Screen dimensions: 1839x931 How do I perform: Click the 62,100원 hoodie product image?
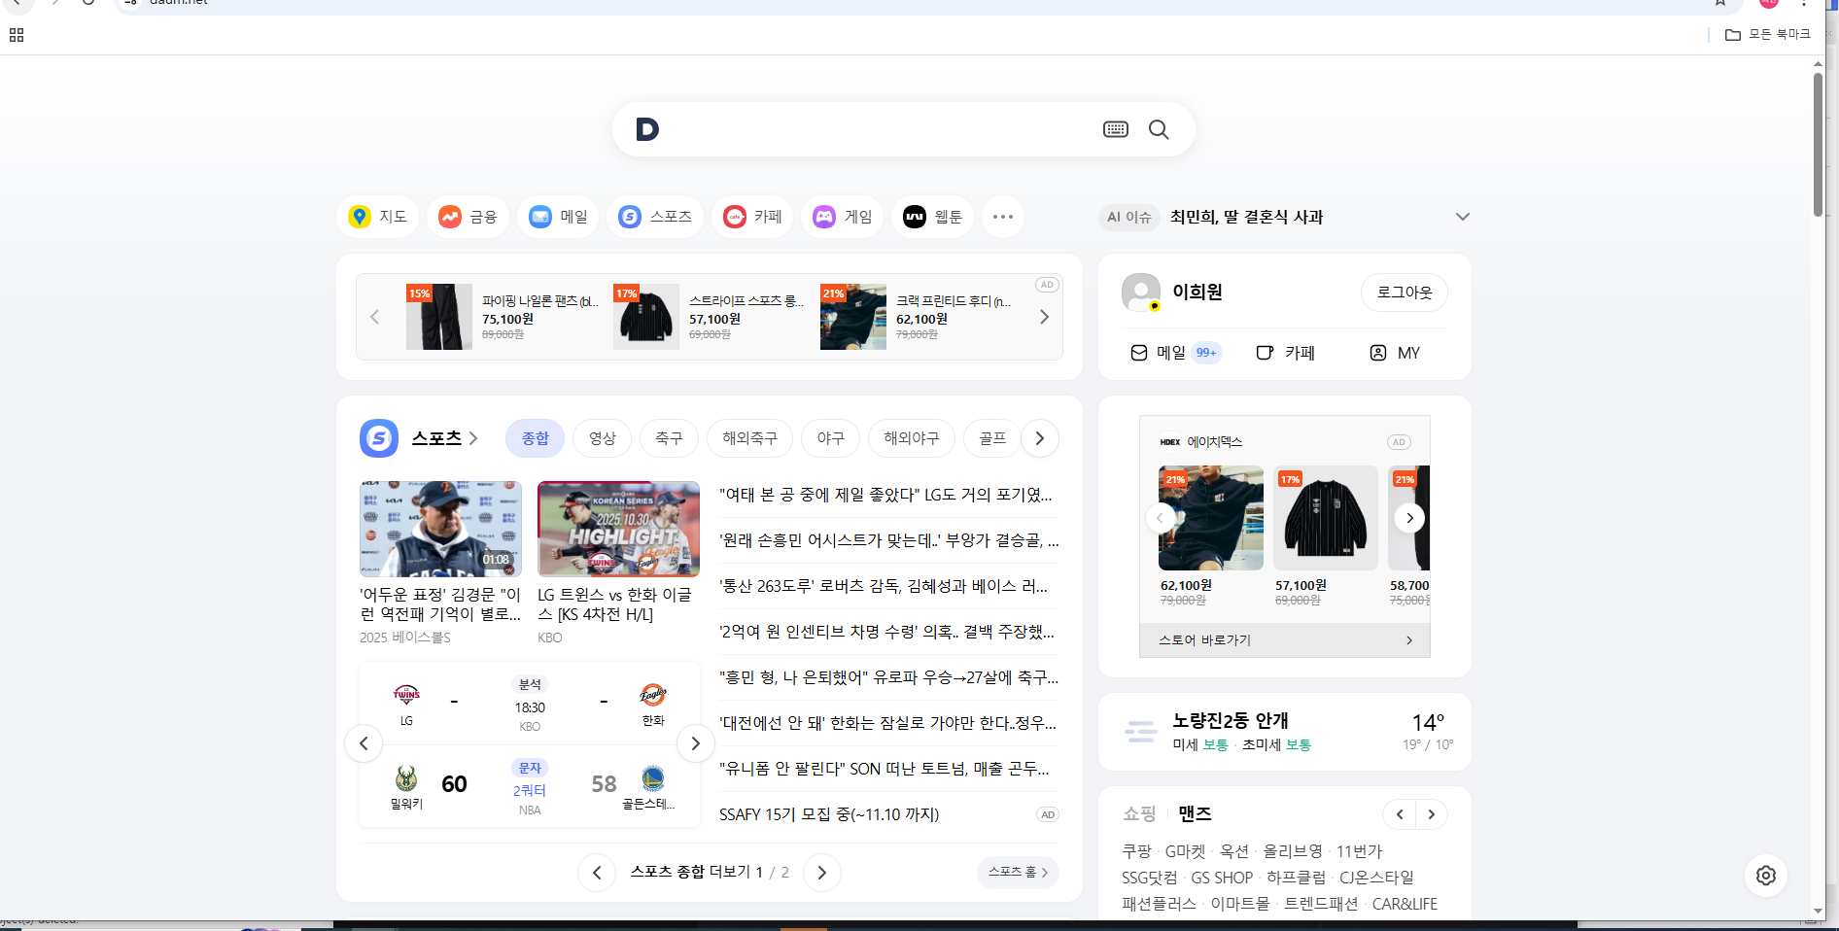pyautogui.click(x=1210, y=518)
